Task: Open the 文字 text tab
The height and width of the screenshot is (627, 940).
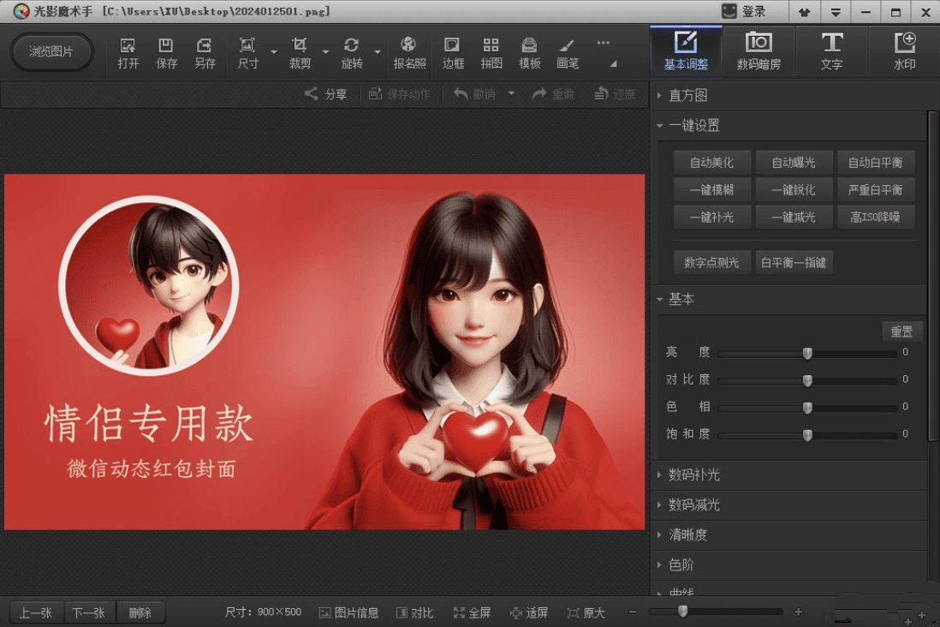Action: (x=832, y=50)
